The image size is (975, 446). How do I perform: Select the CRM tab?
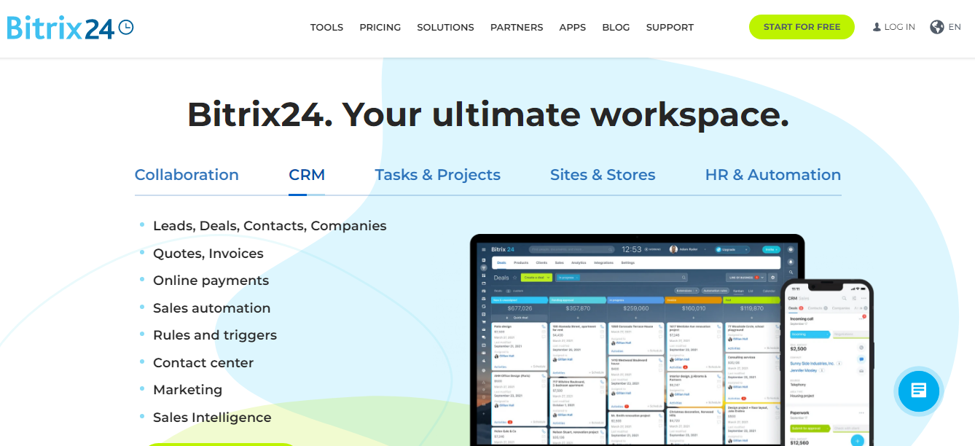[x=307, y=175]
